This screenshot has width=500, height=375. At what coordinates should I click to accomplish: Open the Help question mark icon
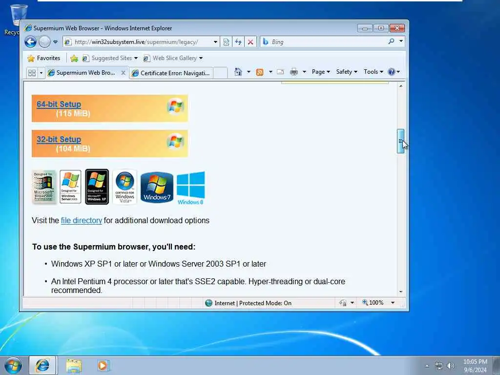(392, 72)
